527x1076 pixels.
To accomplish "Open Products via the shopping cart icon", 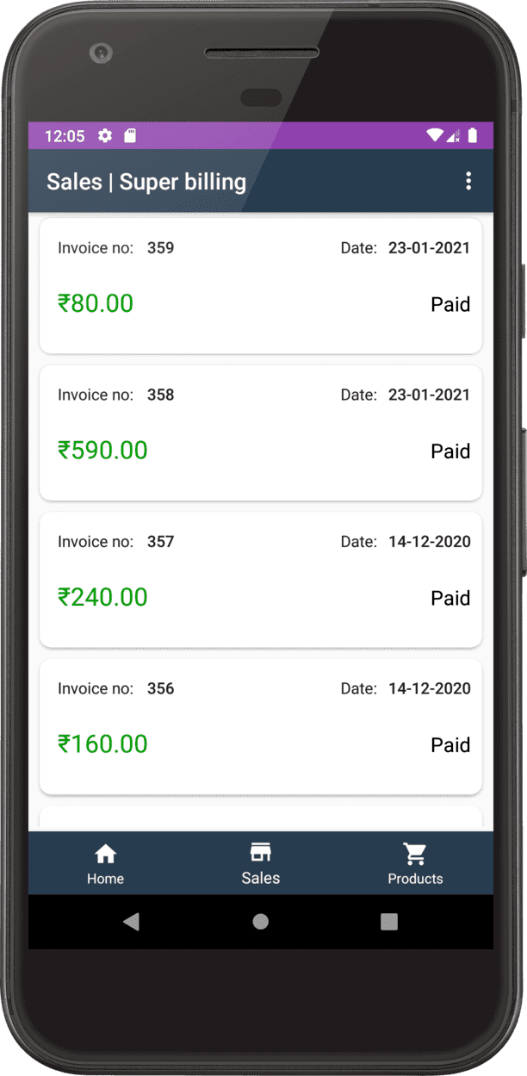I will click(415, 853).
